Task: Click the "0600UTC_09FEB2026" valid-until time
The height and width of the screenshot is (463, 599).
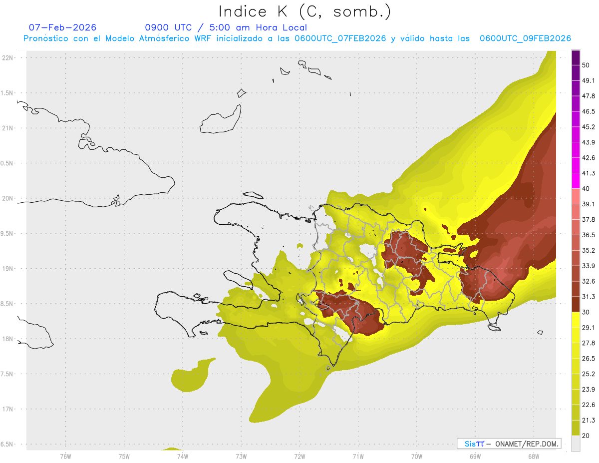Action: click(x=525, y=38)
